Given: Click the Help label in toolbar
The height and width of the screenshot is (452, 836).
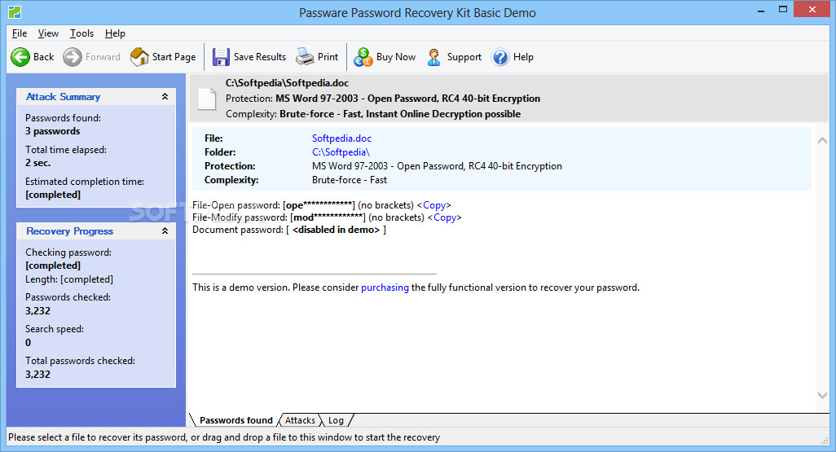Looking at the screenshot, I should click(523, 57).
